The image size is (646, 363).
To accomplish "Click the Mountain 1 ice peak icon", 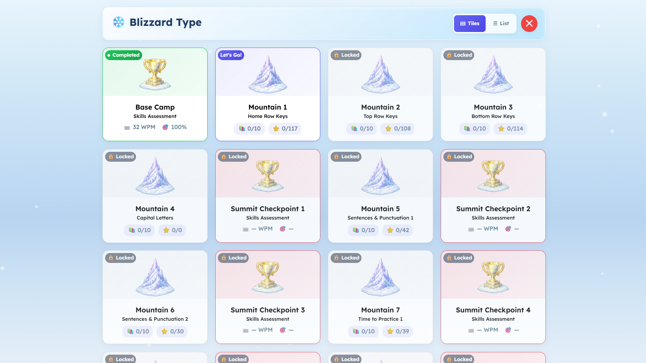I will point(268,74).
